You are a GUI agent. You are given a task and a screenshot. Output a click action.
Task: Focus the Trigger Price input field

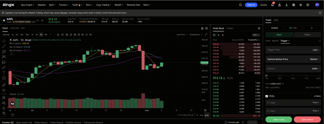point(293,50)
